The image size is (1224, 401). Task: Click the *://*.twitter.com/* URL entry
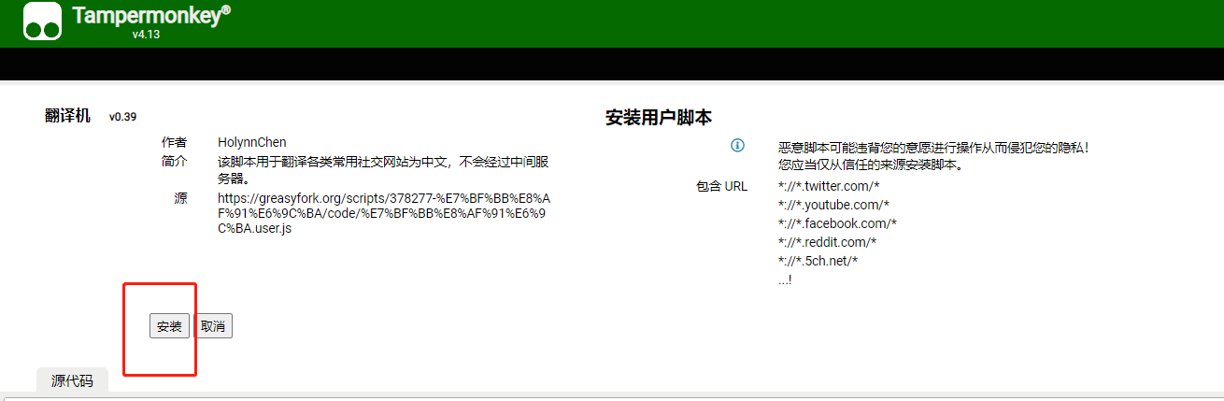pos(829,186)
